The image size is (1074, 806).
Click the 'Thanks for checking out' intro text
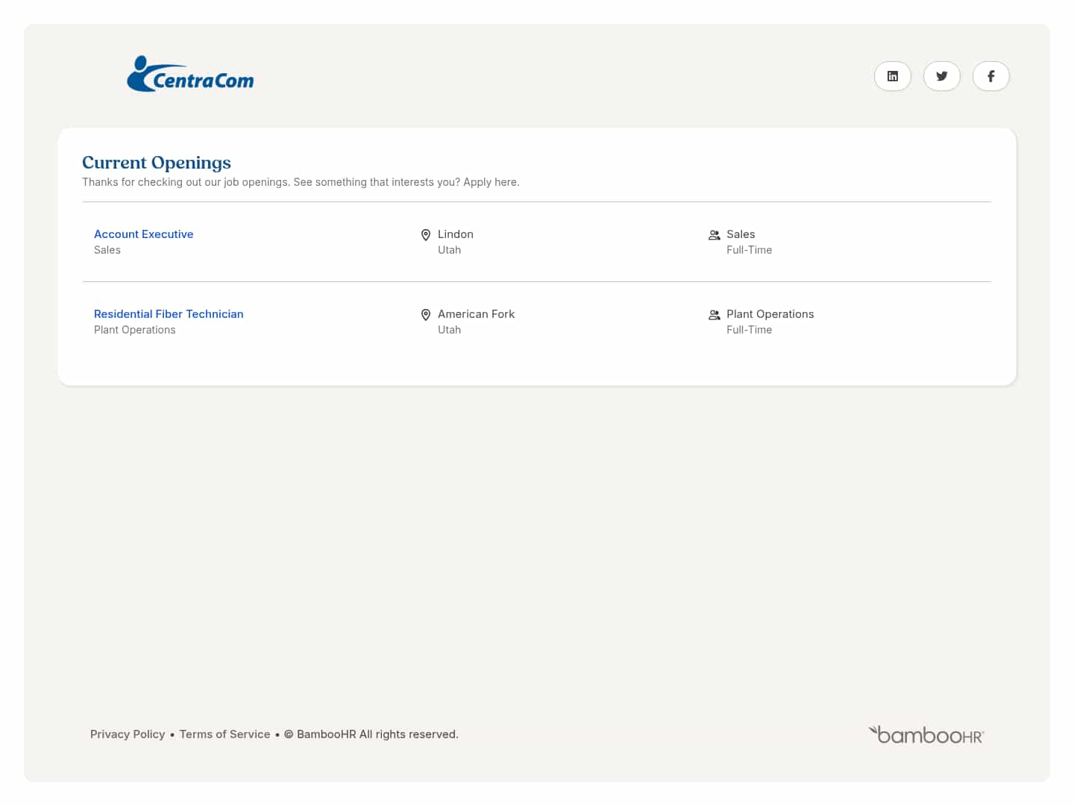click(301, 182)
